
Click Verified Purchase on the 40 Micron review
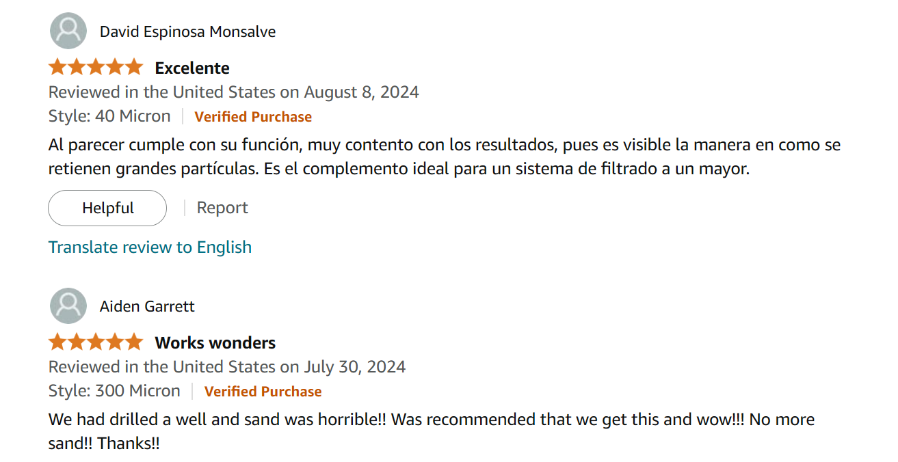pos(253,117)
